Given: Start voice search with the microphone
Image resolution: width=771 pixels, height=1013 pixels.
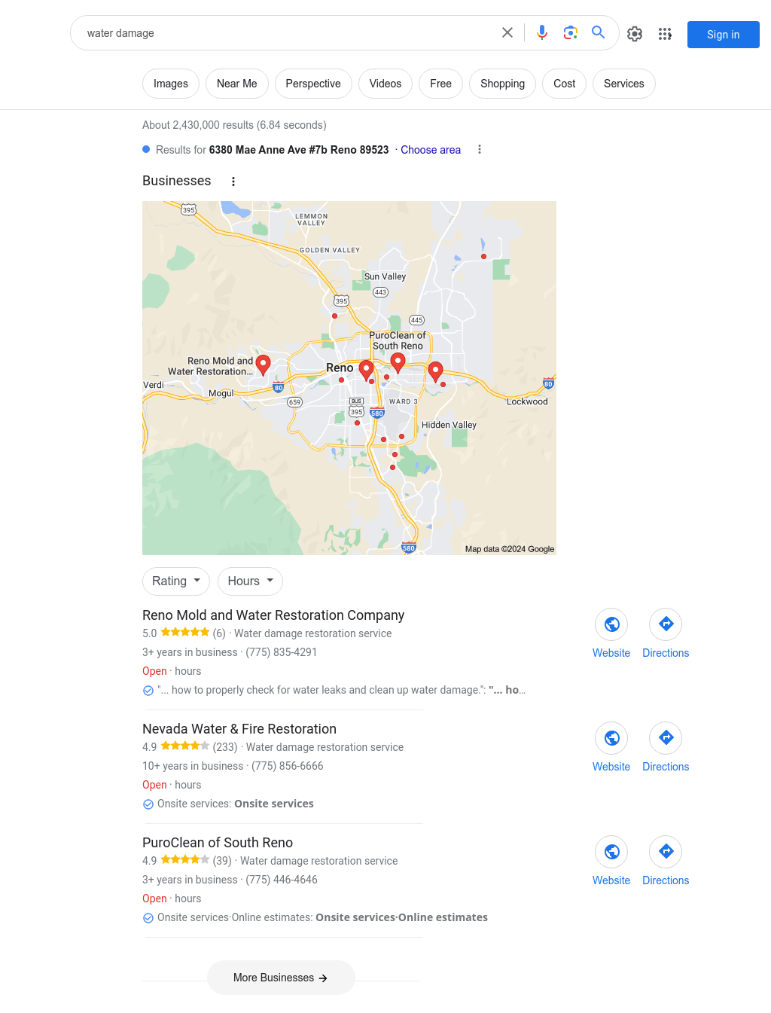Looking at the screenshot, I should click(x=542, y=32).
